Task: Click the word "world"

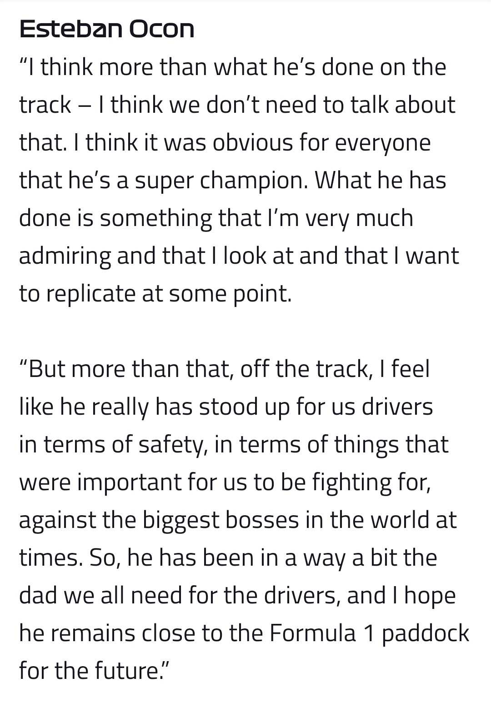Action: [400, 520]
